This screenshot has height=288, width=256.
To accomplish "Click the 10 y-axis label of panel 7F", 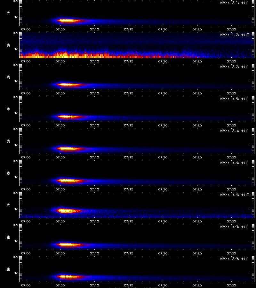I will [x=17, y=209].
